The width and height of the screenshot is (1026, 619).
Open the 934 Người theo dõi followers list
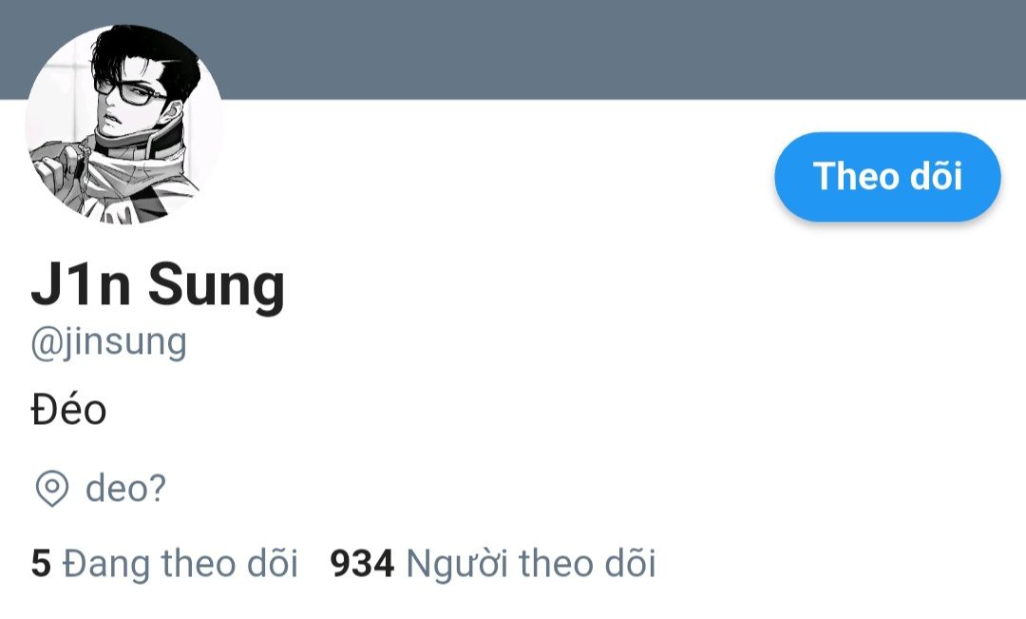pyautogui.click(x=493, y=563)
